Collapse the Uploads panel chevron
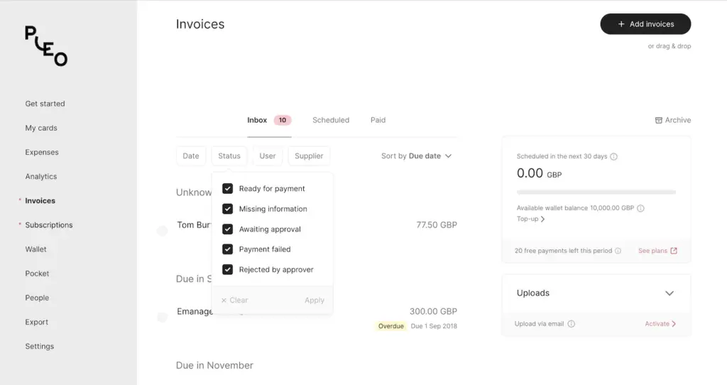Screen dimensions: 727x385 [669, 293]
